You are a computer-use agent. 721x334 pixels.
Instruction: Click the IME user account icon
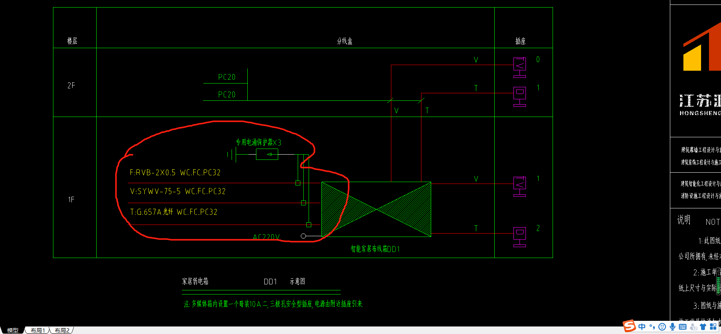coord(693,327)
